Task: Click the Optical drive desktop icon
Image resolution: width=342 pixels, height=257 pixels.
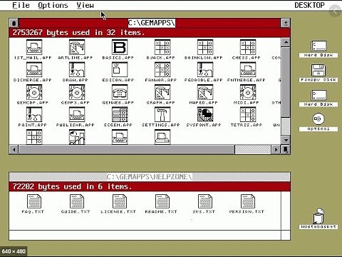Action: (x=318, y=119)
